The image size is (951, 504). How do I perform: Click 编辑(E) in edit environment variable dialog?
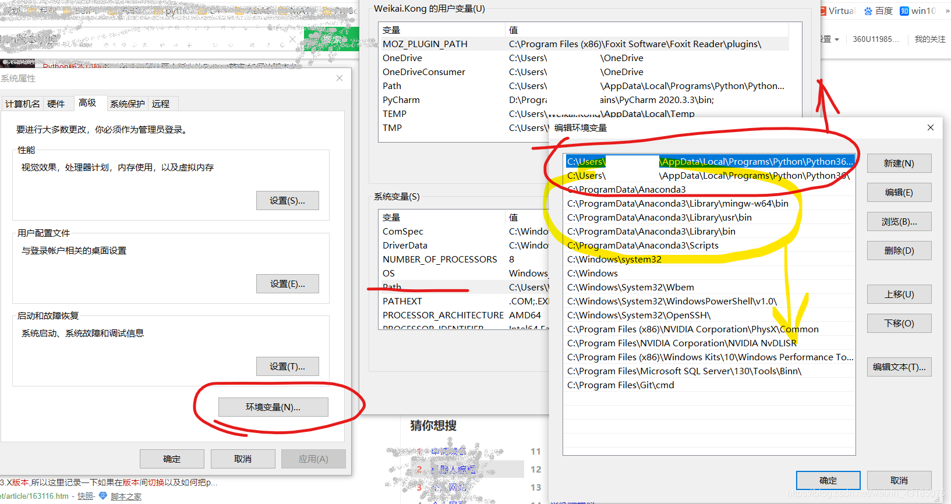coord(899,193)
